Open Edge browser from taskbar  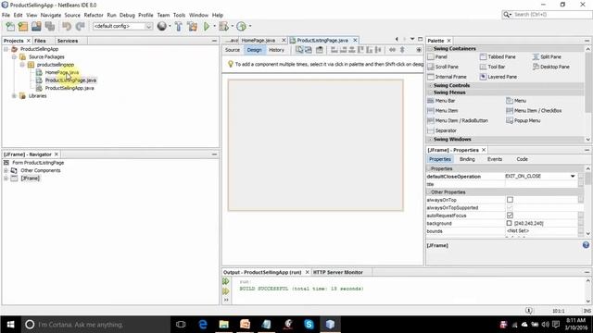point(203,325)
